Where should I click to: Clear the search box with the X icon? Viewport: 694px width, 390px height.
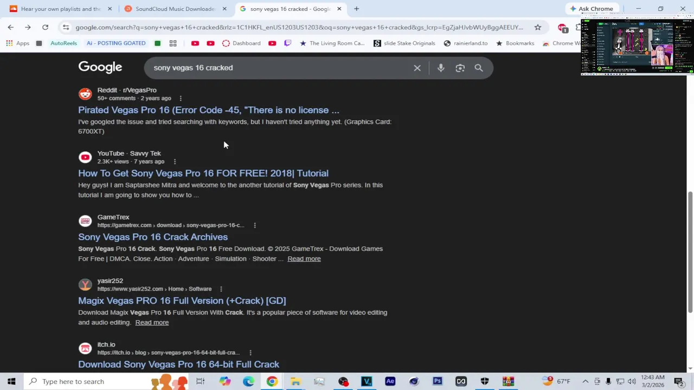pyautogui.click(x=417, y=68)
